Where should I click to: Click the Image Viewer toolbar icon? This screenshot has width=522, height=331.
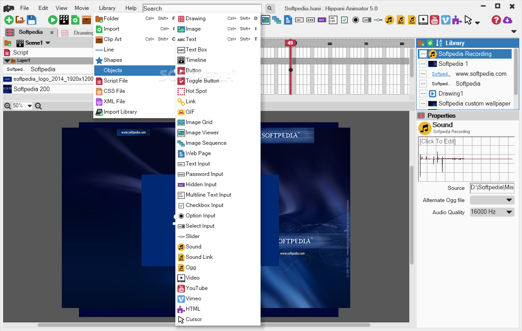tap(266, 20)
